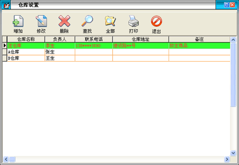Click the 负责人 column header
This screenshot has width=239, height=165.
[60, 39]
